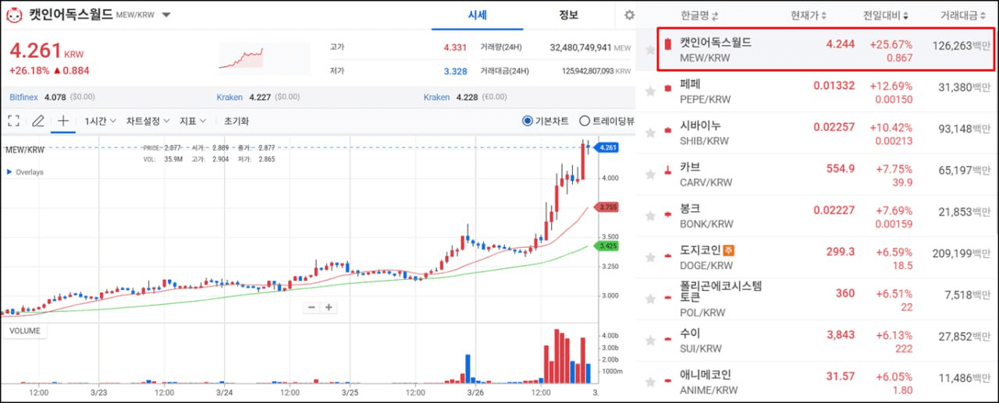
Task: Favorite star for 애니메코인 row
Action: (650, 384)
